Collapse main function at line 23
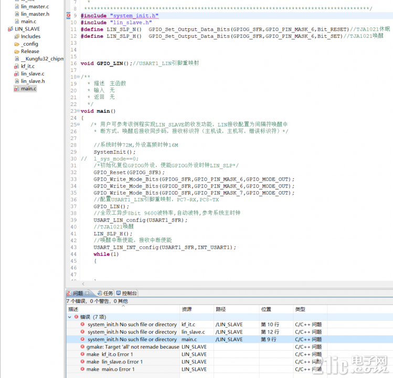The width and height of the screenshot is (393, 378). tap(78, 111)
